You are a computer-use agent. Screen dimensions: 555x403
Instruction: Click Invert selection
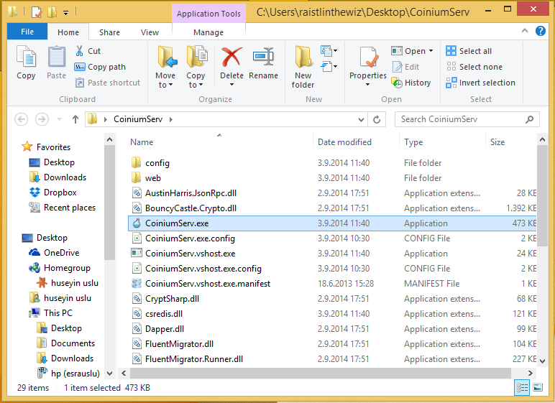(481, 83)
